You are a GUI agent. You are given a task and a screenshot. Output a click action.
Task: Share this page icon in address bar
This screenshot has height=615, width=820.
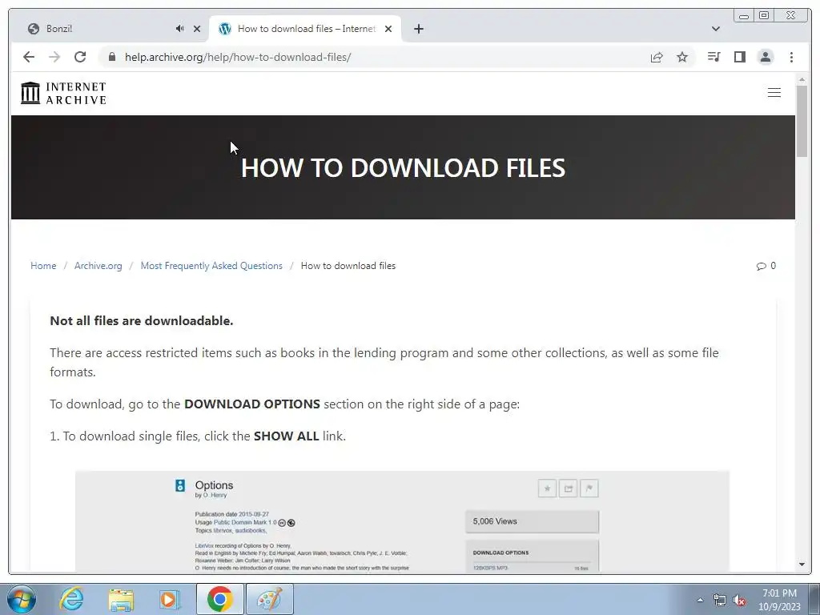click(x=657, y=57)
